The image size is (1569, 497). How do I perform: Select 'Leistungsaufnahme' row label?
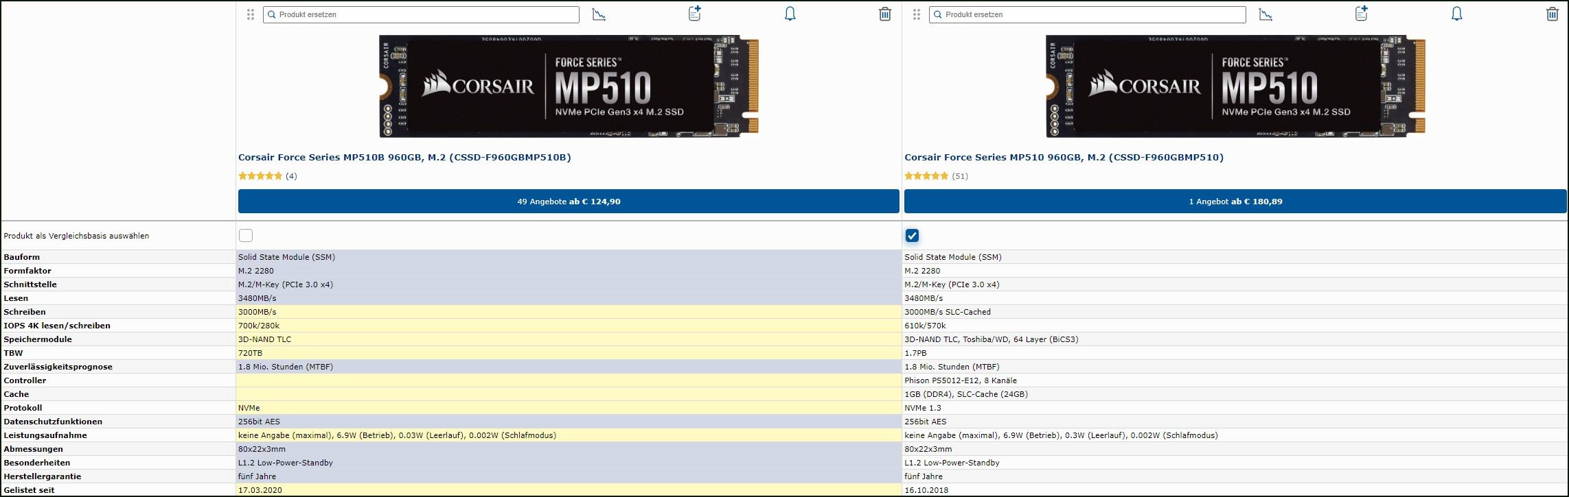tap(45, 435)
